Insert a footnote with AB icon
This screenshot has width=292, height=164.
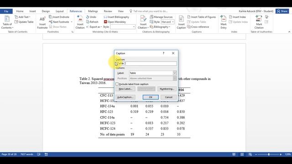42,23
